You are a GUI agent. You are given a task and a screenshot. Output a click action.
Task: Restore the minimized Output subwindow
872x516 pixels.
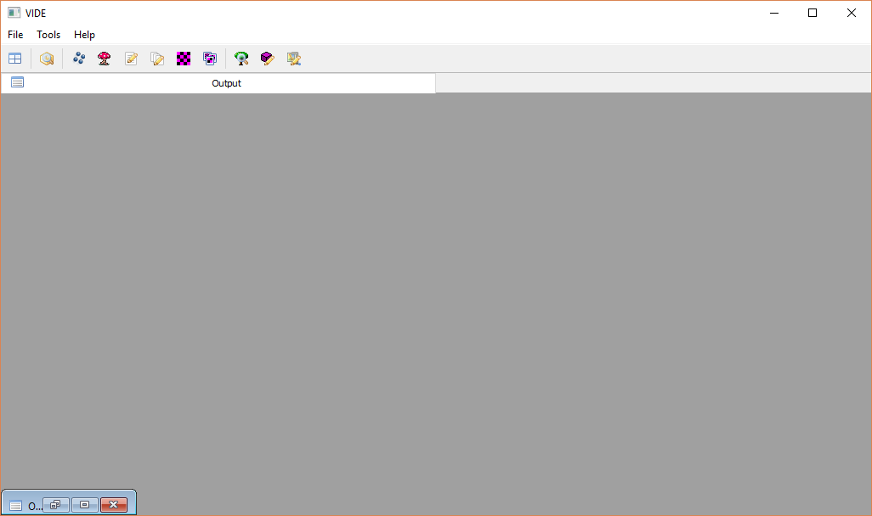pos(55,504)
